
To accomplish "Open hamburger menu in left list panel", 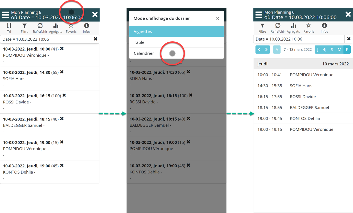I will [5, 15].
